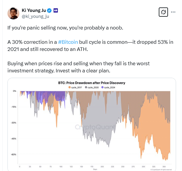
Task: Click the affiliate badge next to name
Action: click(x=56, y=10)
